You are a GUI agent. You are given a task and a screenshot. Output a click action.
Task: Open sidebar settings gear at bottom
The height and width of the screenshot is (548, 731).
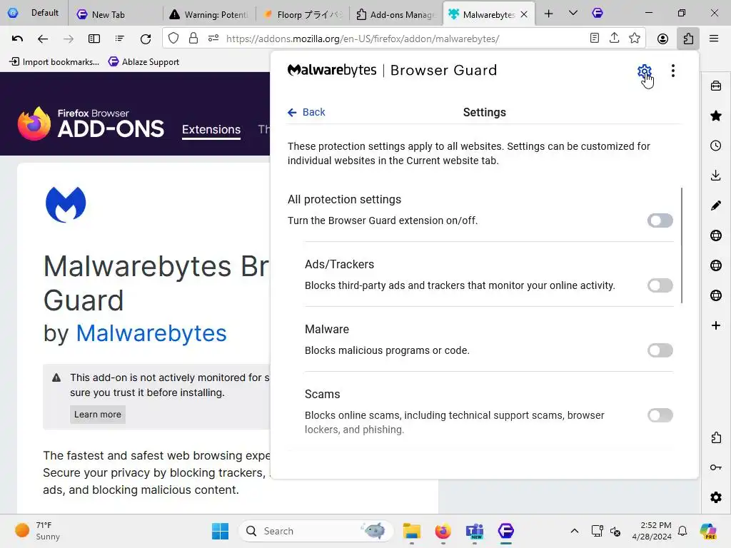click(x=715, y=497)
